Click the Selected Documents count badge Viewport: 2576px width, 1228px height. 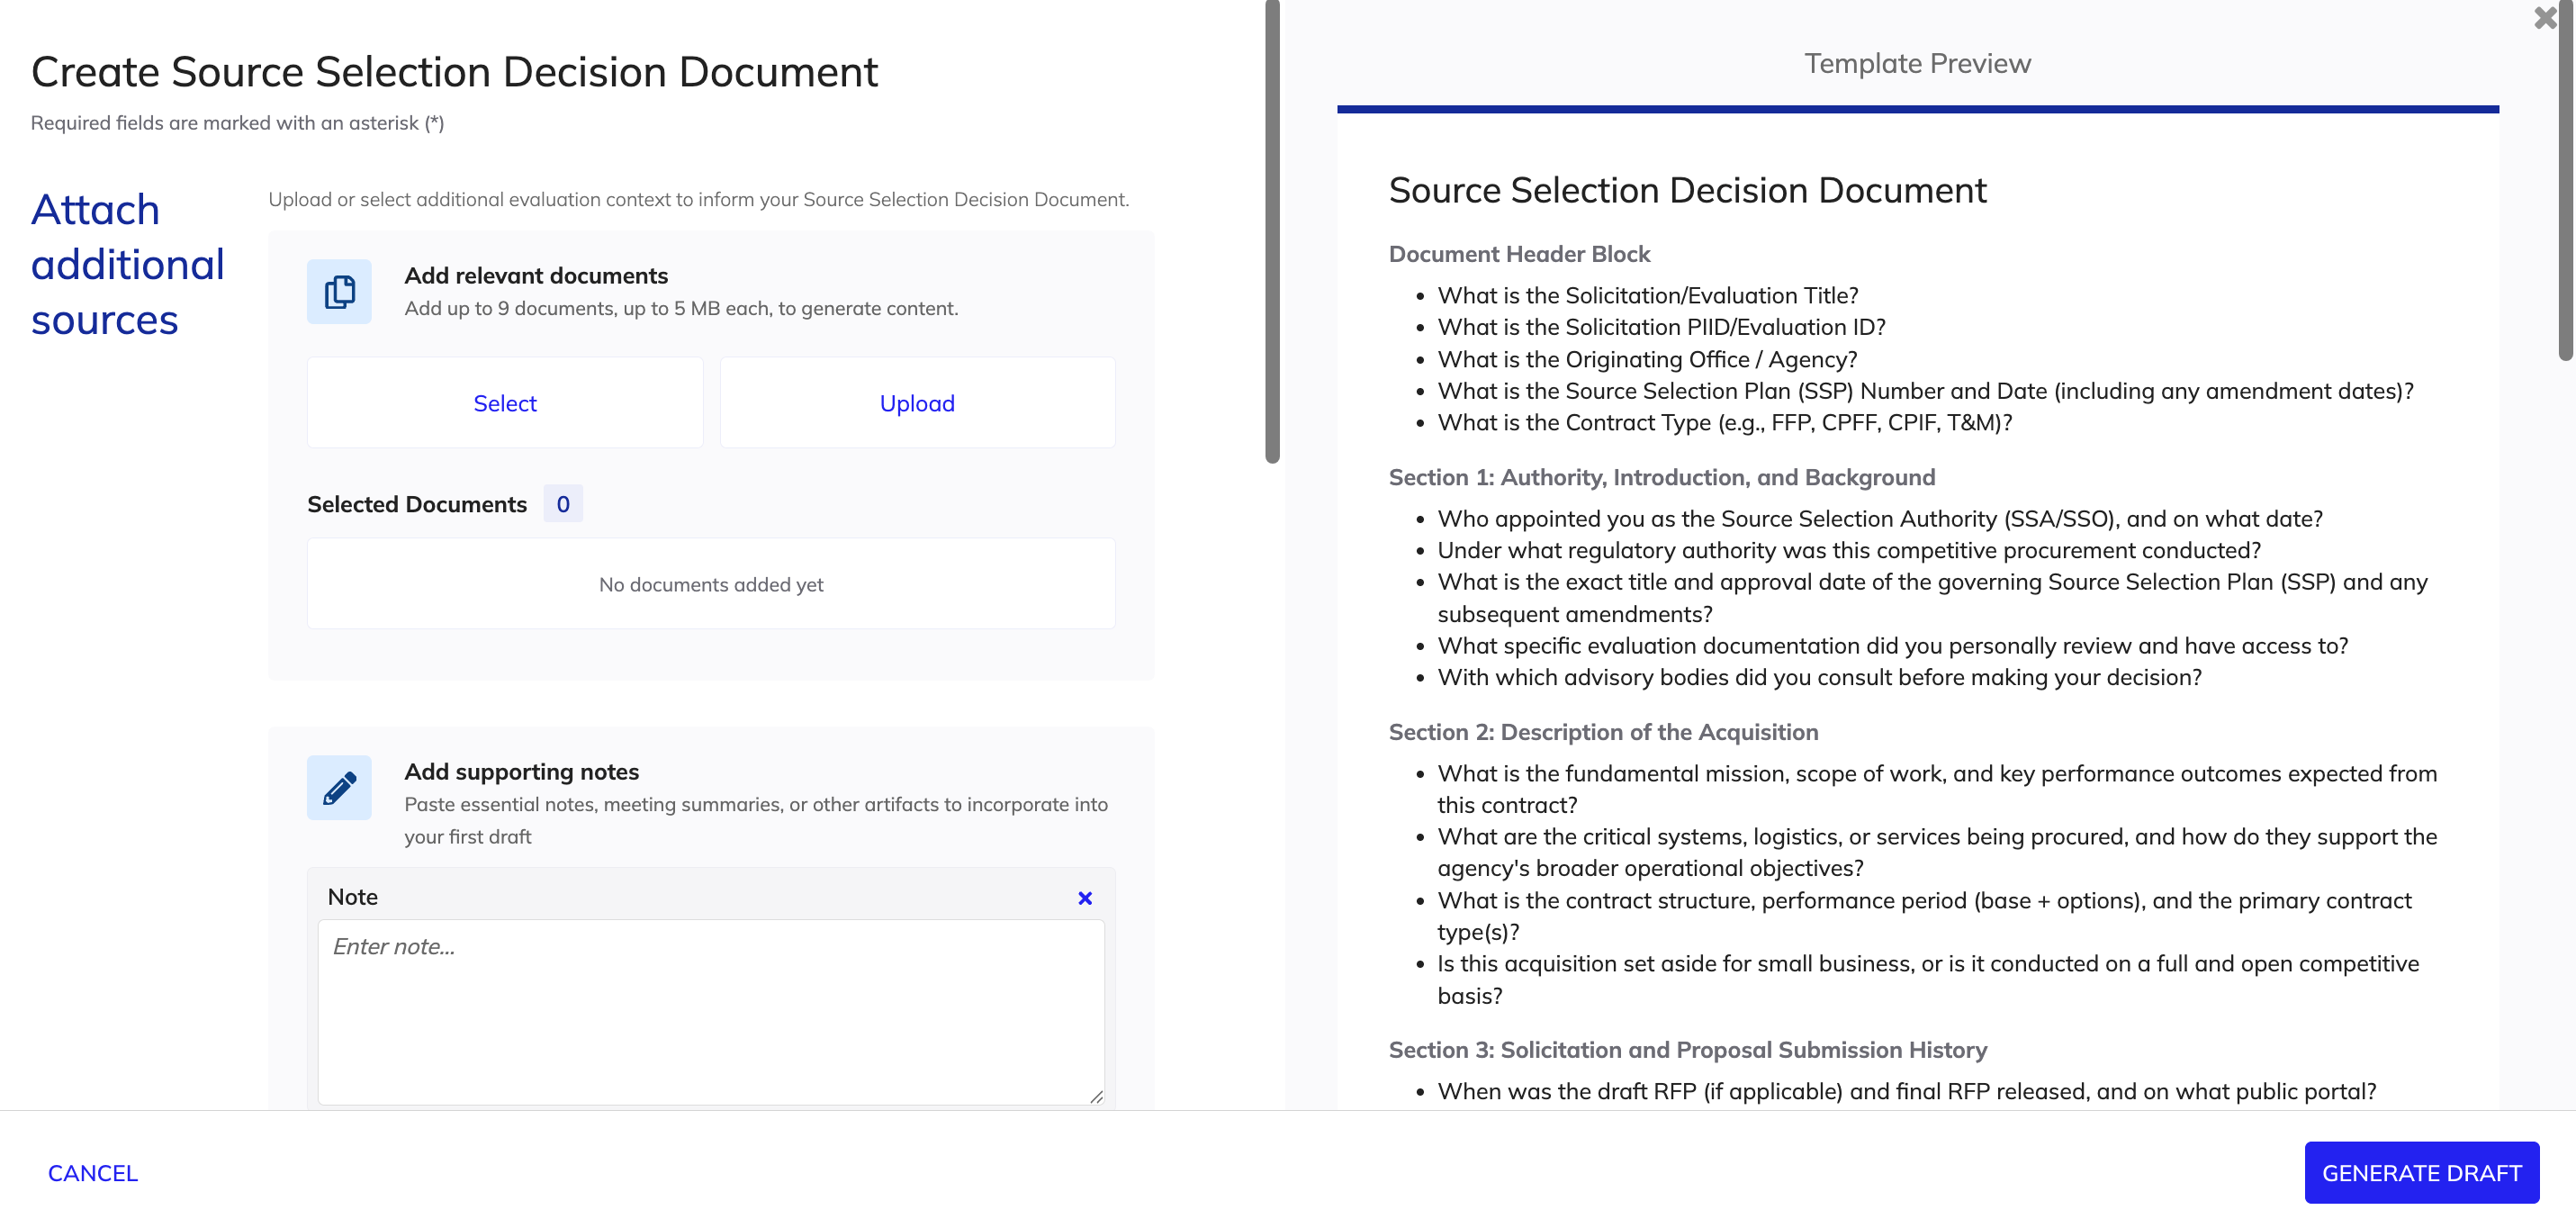[563, 504]
